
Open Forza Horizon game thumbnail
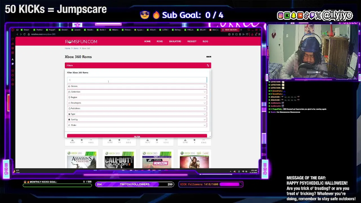tap(157, 160)
